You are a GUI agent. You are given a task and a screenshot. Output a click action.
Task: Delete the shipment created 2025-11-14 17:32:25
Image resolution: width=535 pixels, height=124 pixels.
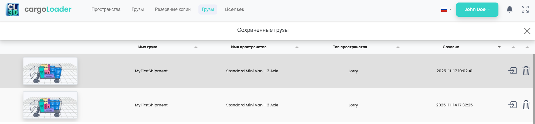526,105
